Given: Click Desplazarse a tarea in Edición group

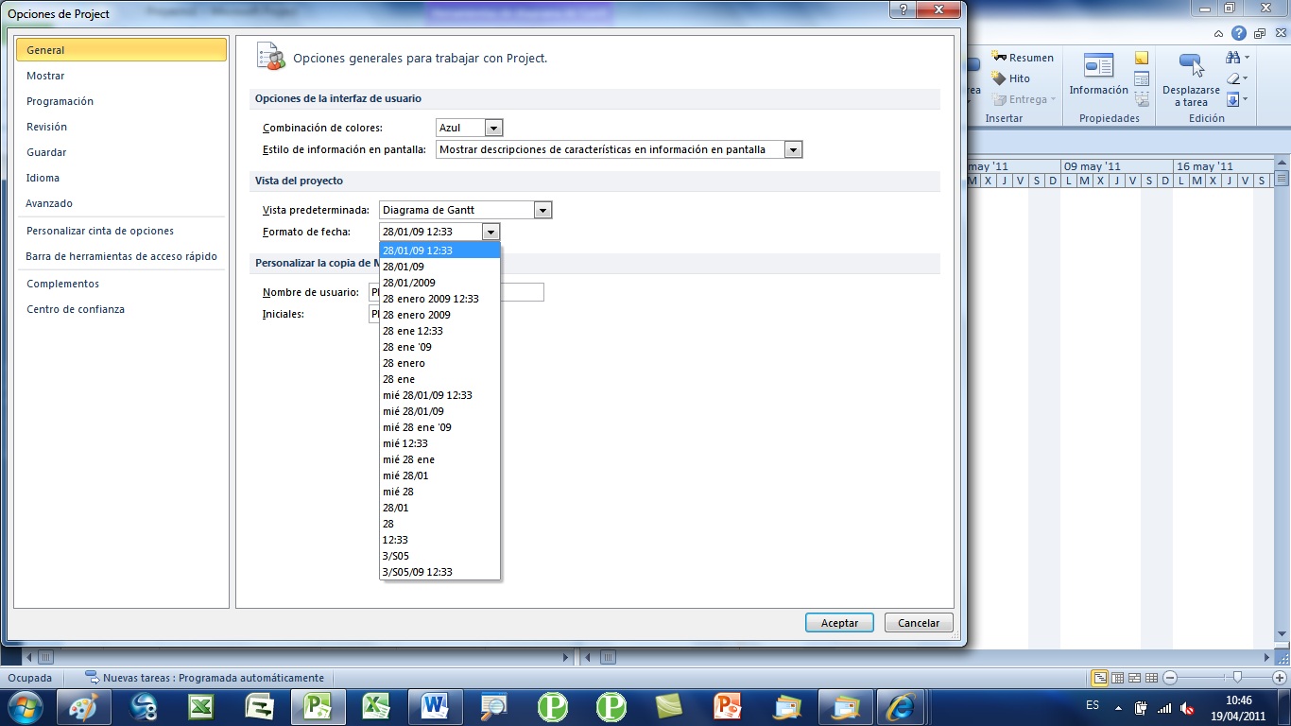Looking at the screenshot, I should pos(1191,79).
